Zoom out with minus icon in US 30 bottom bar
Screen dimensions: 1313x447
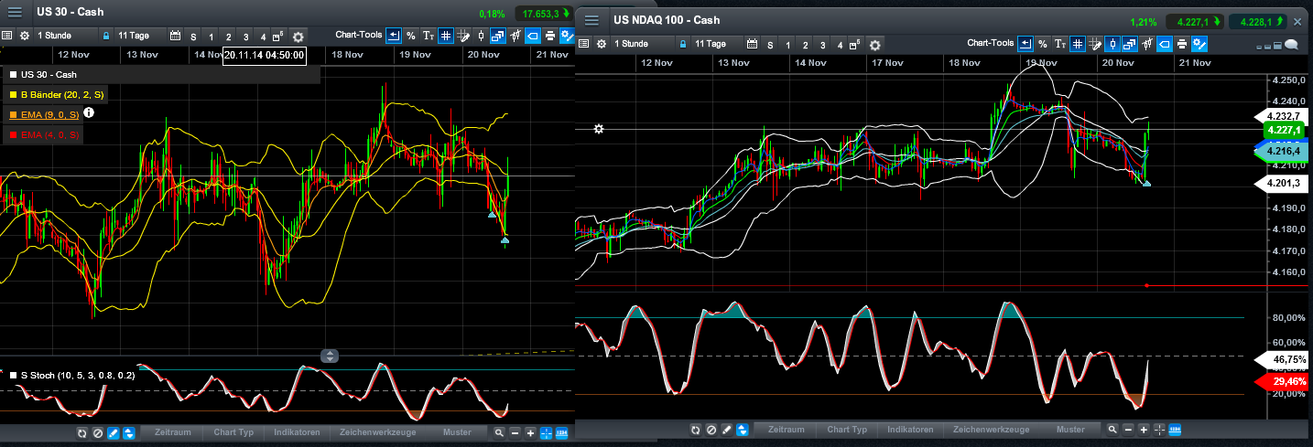point(515,432)
